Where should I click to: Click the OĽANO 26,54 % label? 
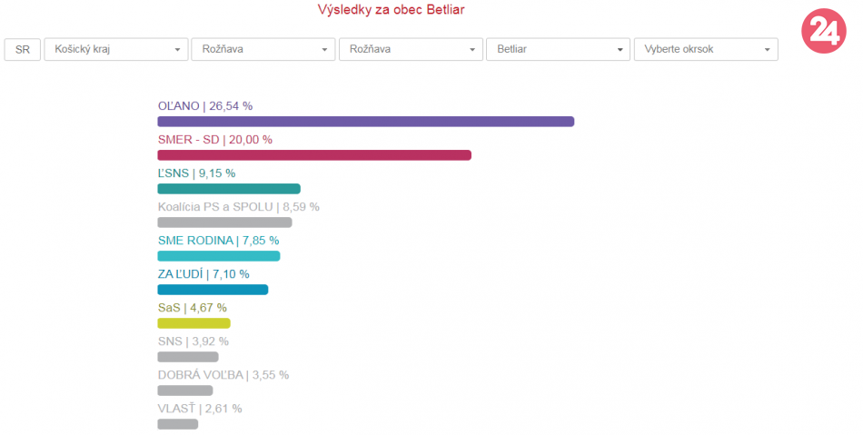[x=205, y=106]
